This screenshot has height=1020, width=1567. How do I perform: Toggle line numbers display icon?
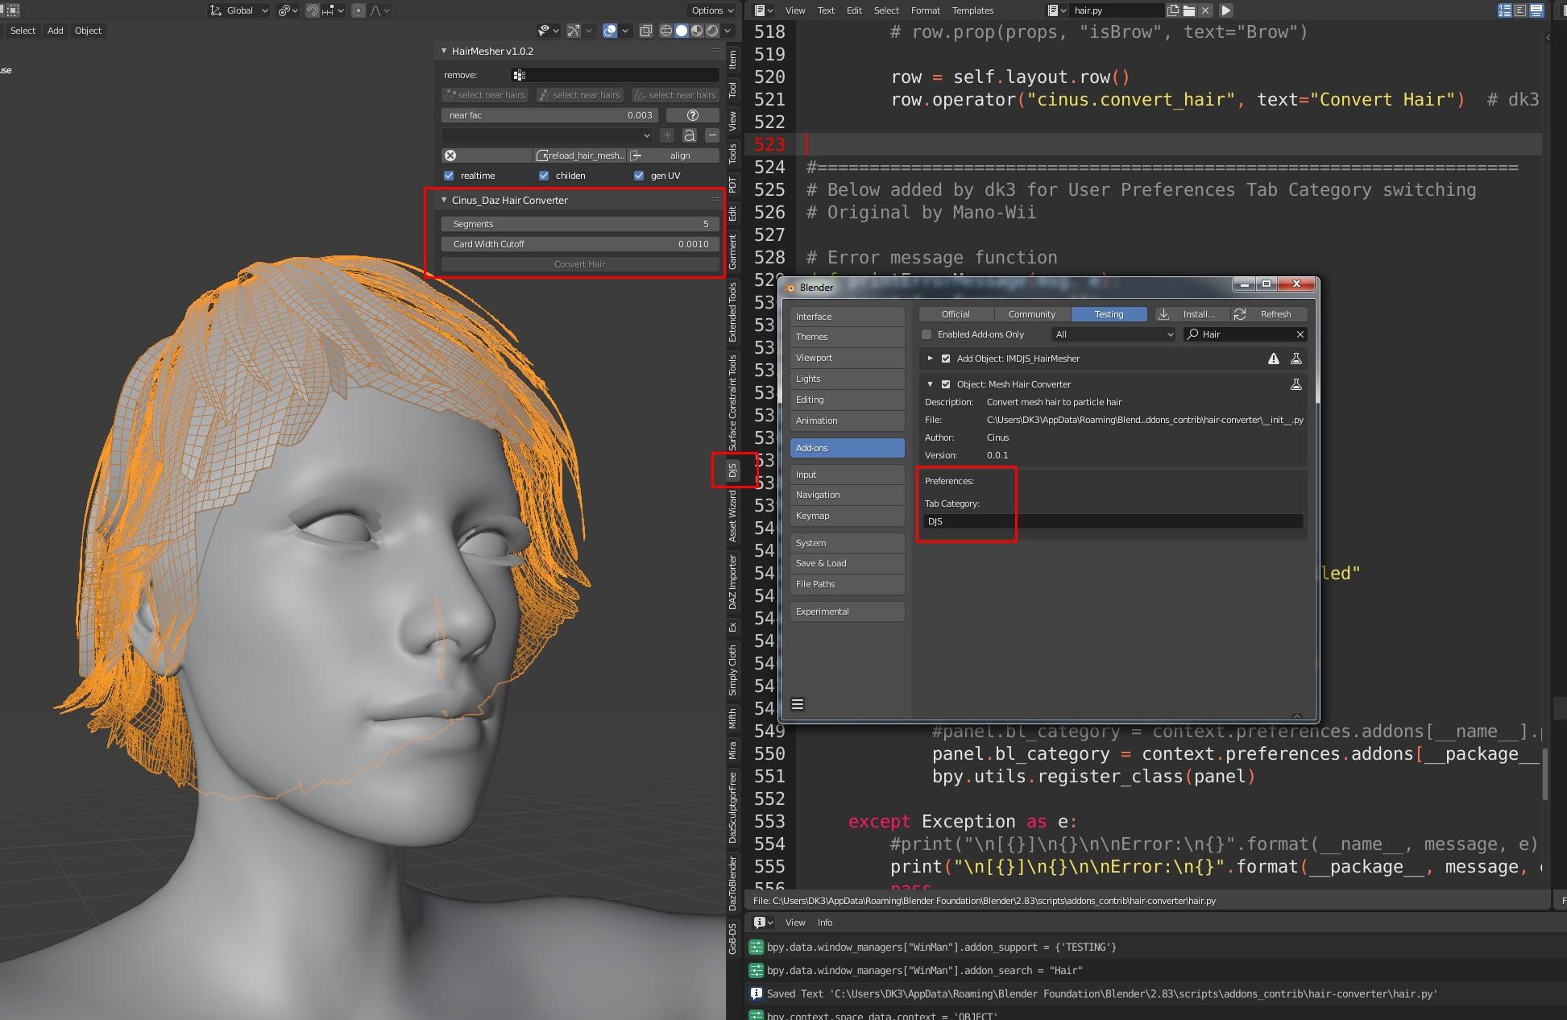point(1504,10)
